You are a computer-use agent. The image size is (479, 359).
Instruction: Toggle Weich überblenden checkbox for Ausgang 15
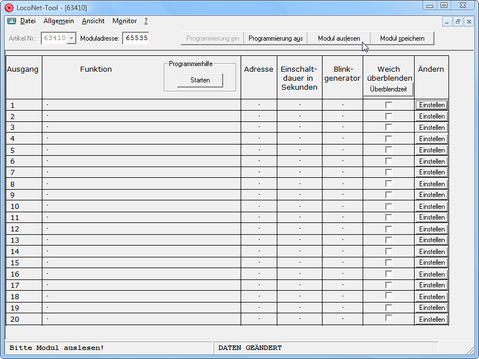click(389, 262)
